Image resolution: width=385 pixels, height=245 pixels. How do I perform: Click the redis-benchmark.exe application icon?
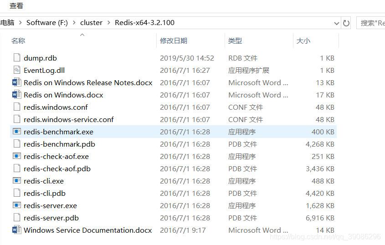tap(17, 132)
